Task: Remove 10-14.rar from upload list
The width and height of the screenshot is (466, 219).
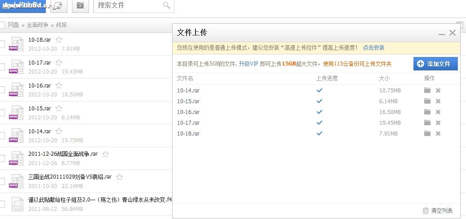Action: tap(438, 91)
